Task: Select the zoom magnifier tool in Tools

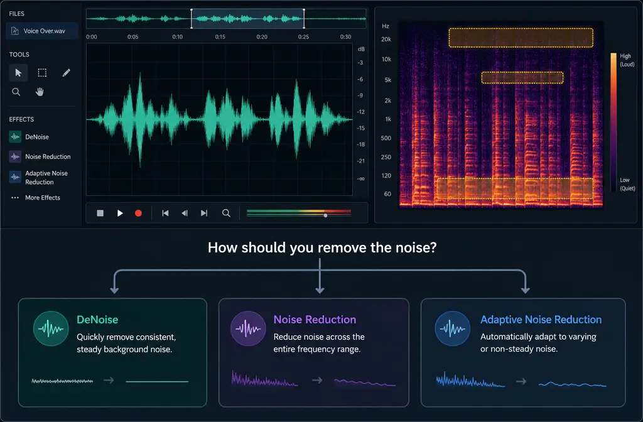Action: [16, 92]
